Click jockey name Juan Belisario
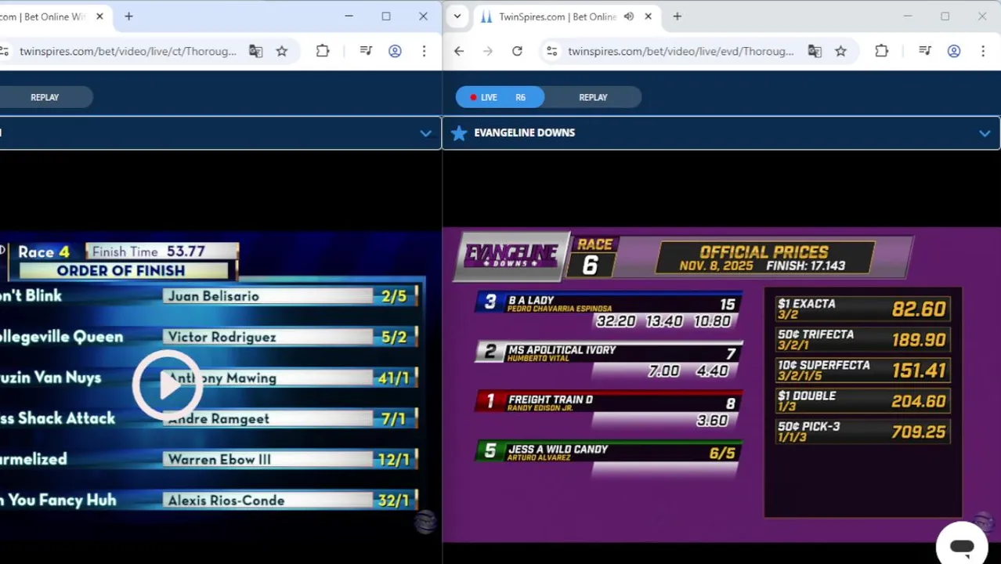Image resolution: width=1001 pixels, height=564 pixels. [213, 296]
